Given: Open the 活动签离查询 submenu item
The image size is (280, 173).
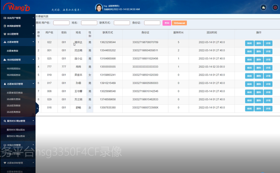Looking at the screenshot, I should pyautogui.click(x=13, y=112).
